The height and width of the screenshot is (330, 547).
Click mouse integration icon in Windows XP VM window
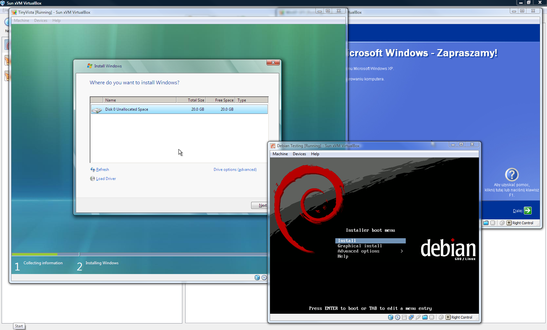click(502, 223)
